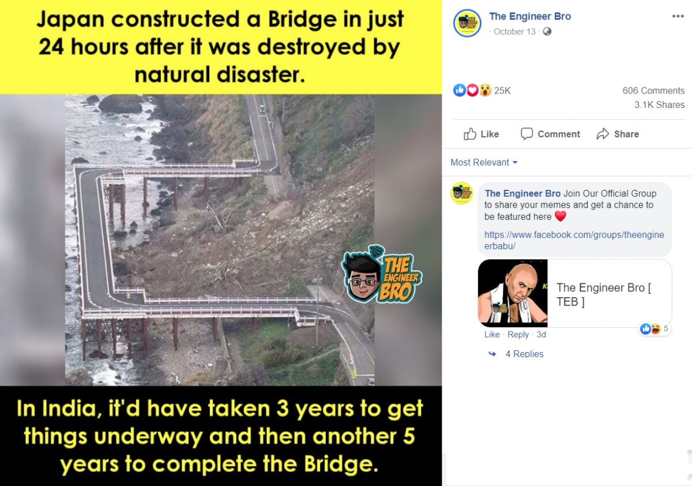Click the Comment button with speech bubble
This screenshot has width=692, height=486.
pyautogui.click(x=550, y=134)
